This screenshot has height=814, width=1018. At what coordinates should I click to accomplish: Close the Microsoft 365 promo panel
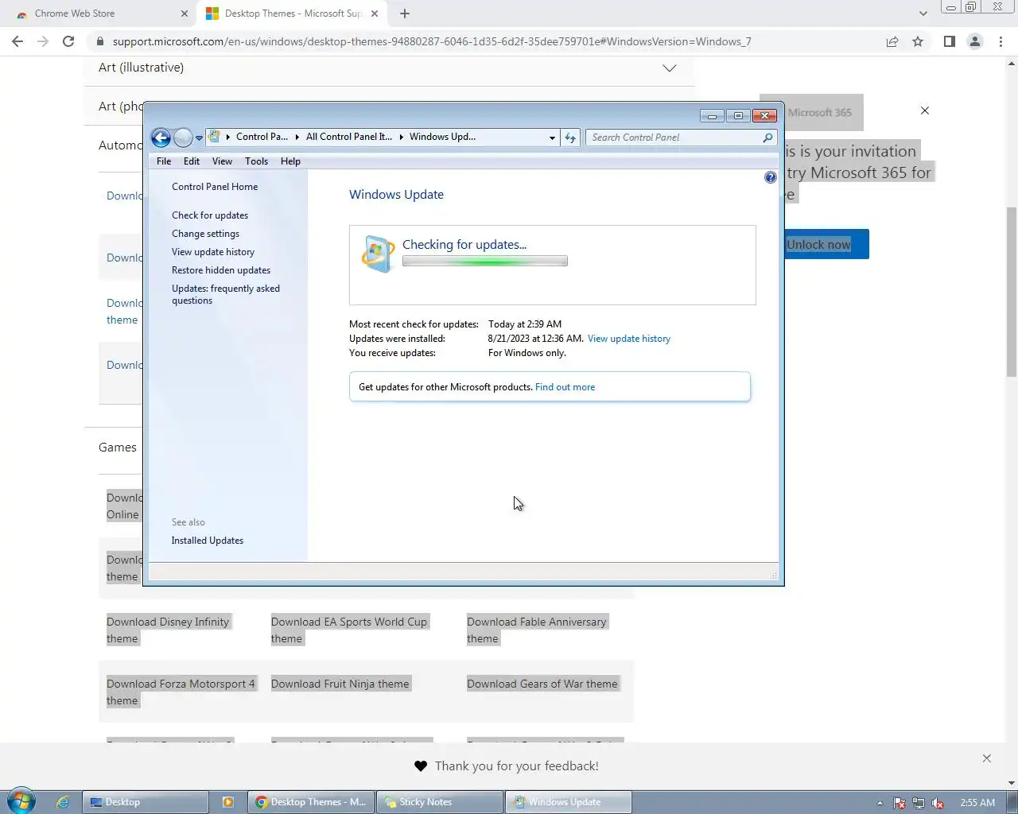tap(924, 110)
